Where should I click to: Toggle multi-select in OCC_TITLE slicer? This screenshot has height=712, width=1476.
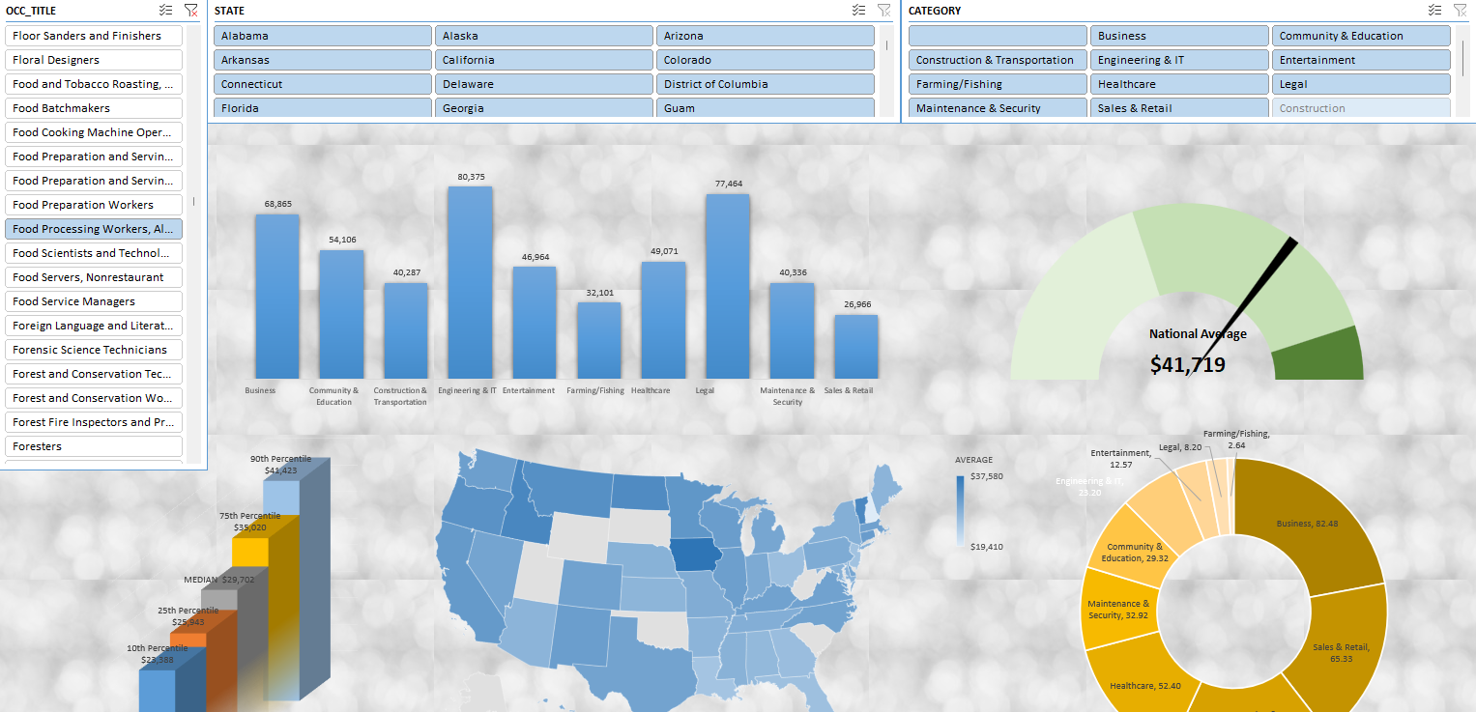165,11
